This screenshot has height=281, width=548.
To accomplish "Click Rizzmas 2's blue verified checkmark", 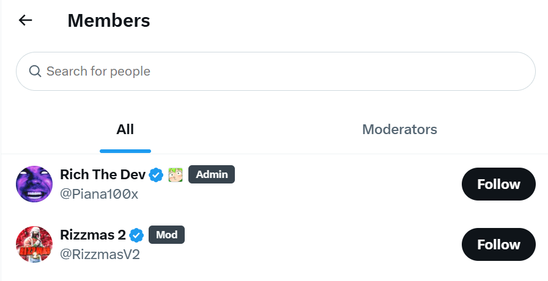I will [137, 235].
